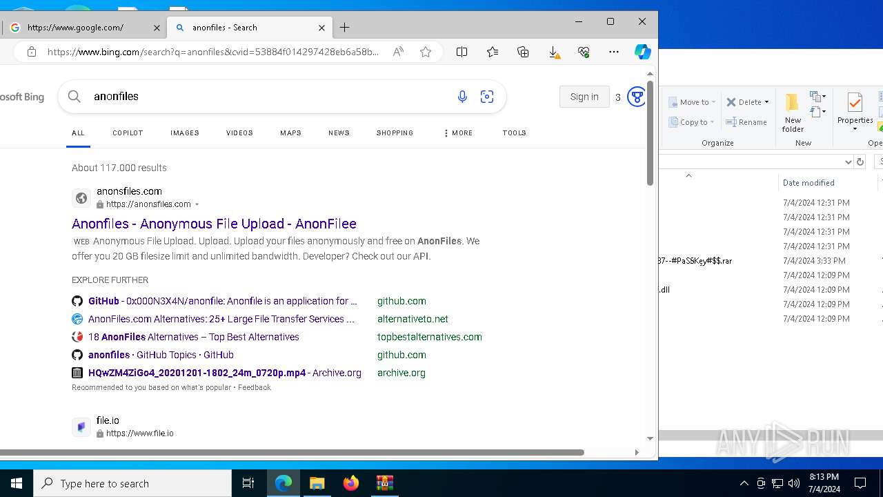
Task: Click Rename in Explorer ribbon
Action: 746,122
